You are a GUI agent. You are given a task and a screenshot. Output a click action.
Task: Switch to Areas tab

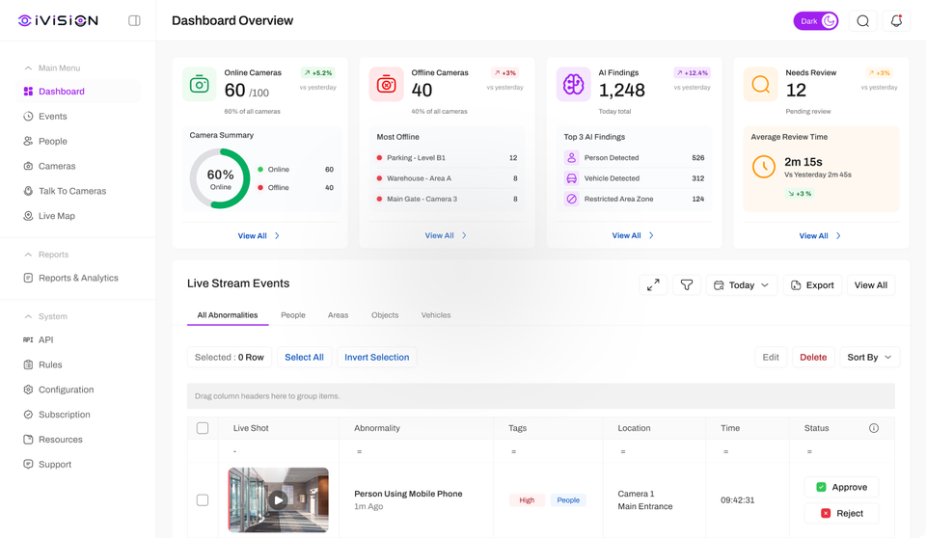338,315
